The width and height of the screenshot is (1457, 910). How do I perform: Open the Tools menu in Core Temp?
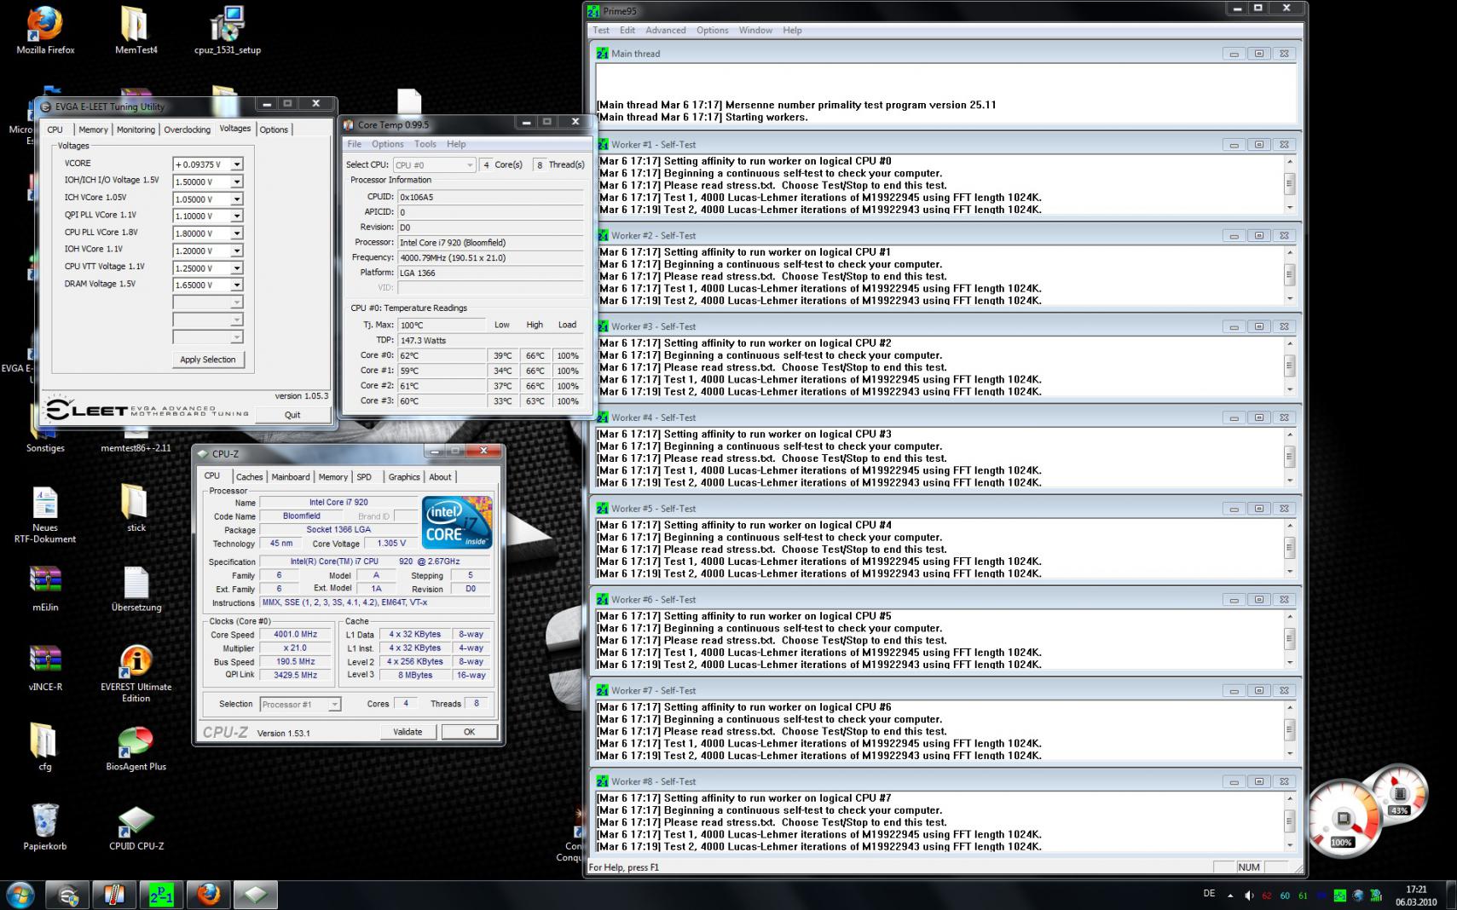[425, 144]
